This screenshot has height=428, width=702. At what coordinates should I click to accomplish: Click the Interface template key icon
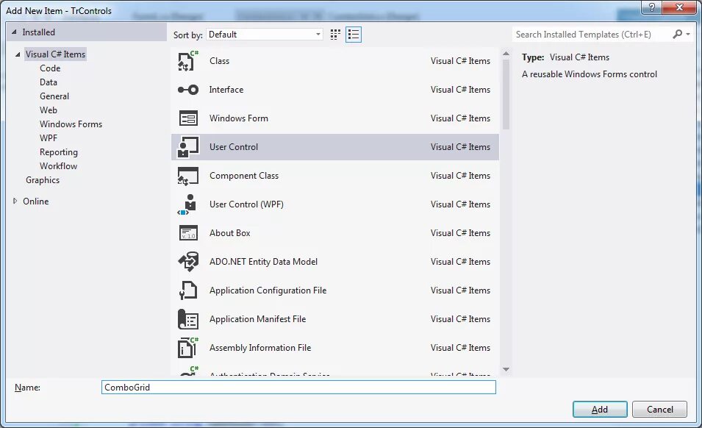[x=187, y=89]
